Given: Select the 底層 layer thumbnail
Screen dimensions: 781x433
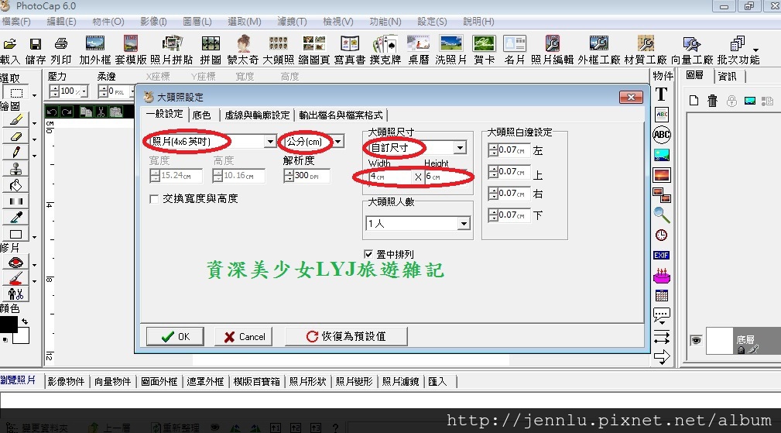Looking at the screenshot, I should (x=719, y=341).
